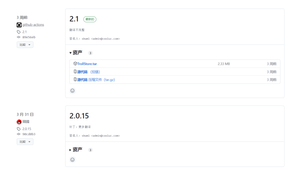The height and width of the screenshot is (171, 295).
Task: Expand the 资产 section of release 2.0.15
Action: point(76,150)
